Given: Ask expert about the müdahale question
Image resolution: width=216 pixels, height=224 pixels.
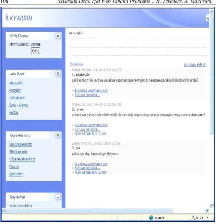Looking at the screenshot, I should click(x=91, y=91).
